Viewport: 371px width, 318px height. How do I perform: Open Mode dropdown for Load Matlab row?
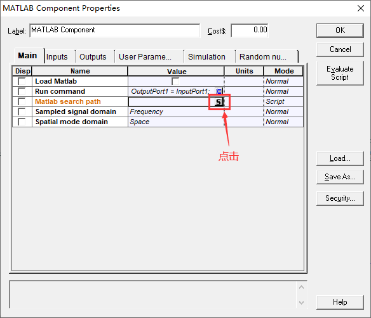point(283,81)
